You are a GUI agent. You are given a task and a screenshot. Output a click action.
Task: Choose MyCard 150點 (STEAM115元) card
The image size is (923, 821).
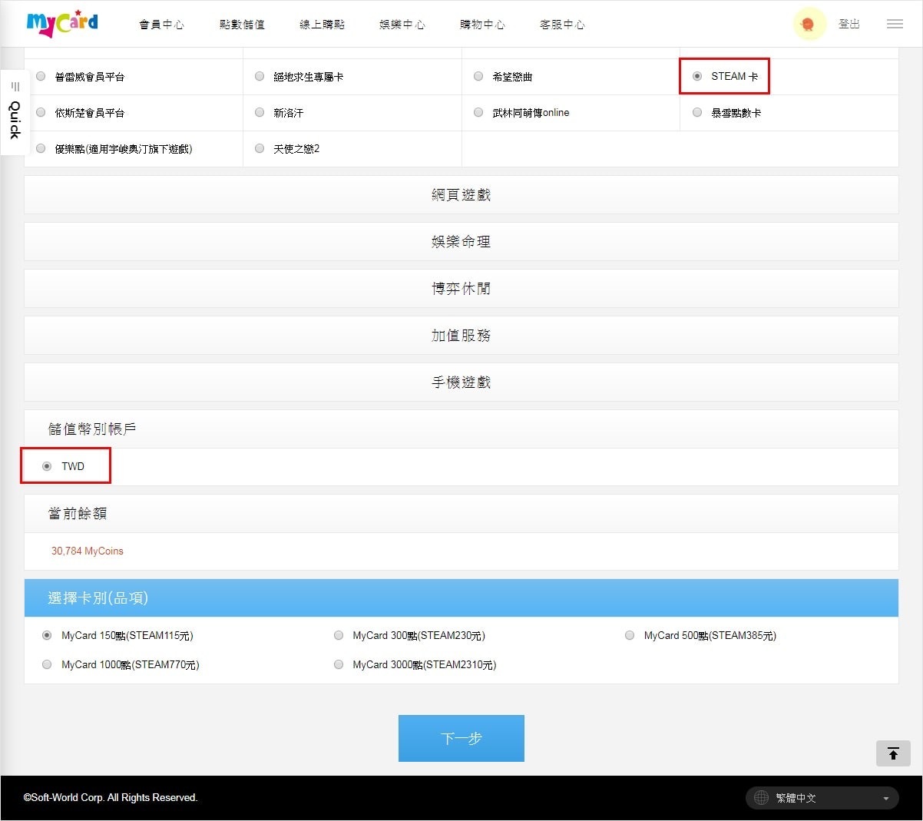[x=47, y=635]
